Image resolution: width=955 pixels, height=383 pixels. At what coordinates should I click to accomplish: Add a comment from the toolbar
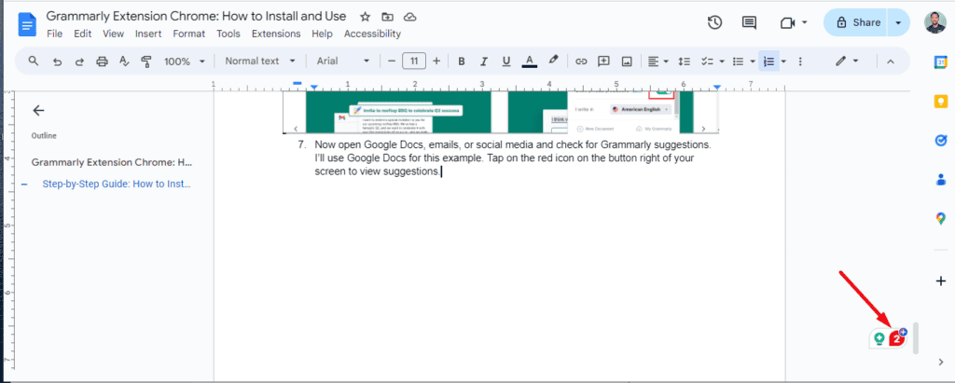coord(603,61)
